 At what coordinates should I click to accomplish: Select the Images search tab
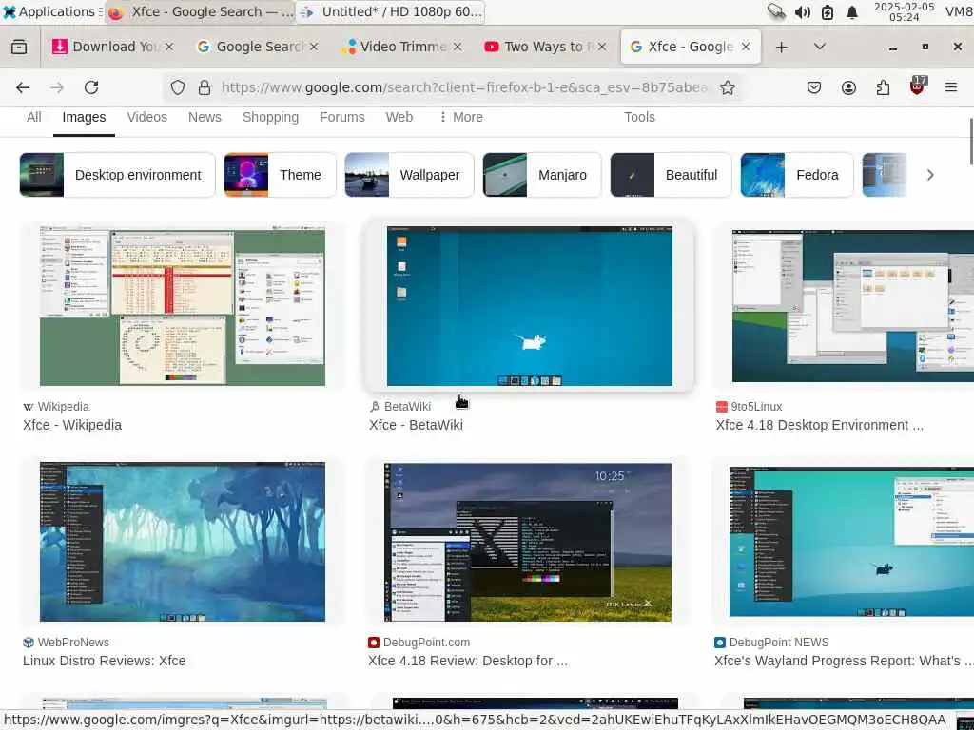pos(84,117)
